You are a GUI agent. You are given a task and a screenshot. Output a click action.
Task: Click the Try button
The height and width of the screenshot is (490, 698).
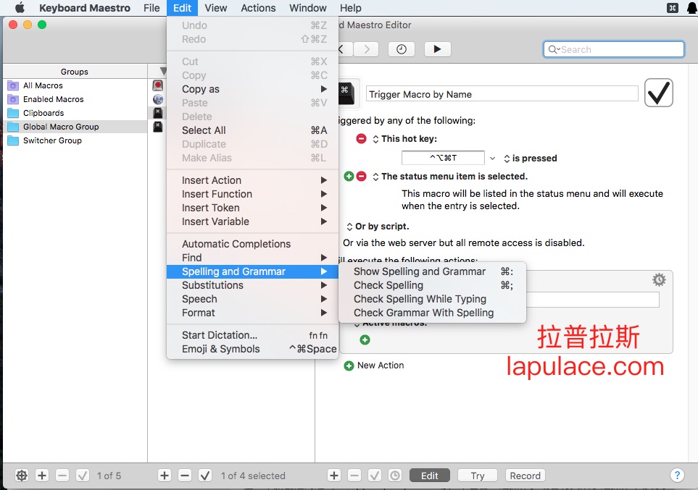477,476
